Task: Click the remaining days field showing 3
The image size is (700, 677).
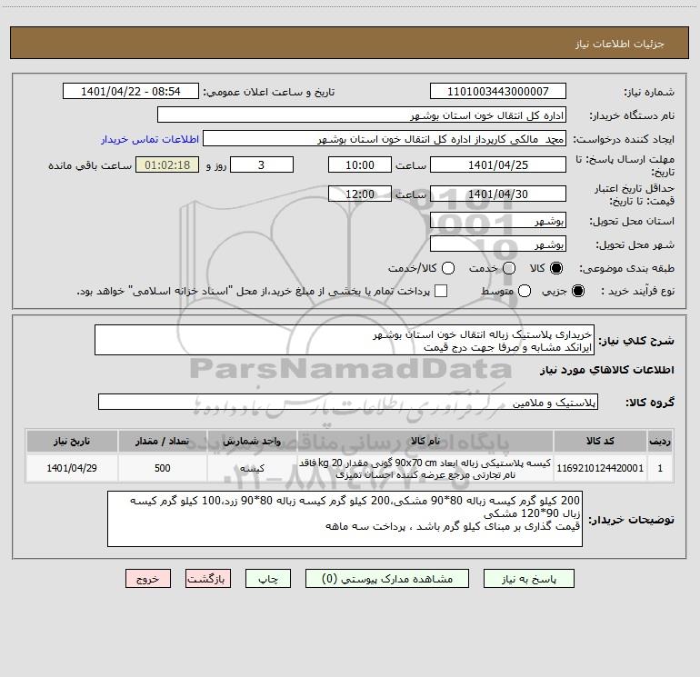Action: point(262,164)
